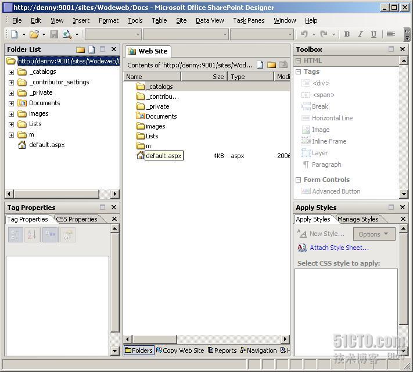The height and width of the screenshot is (372, 413).
Task: Select Paragraph in Toolbox
Action: [x=322, y=164]
